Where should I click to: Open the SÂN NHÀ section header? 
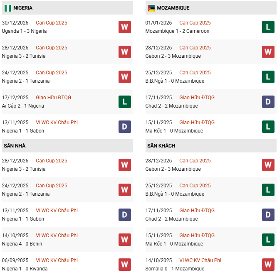(15, 146)
